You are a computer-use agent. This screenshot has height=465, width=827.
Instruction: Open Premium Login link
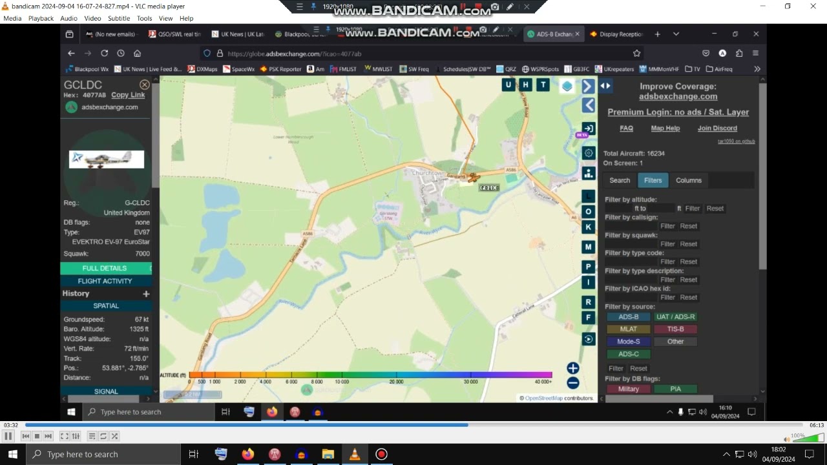tap(678, 112)
